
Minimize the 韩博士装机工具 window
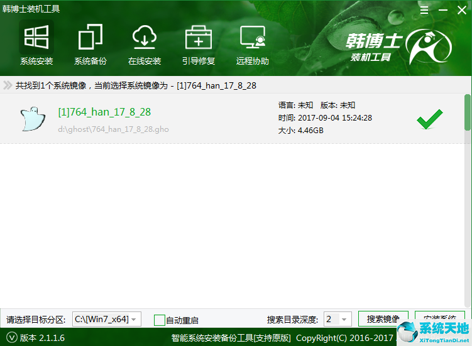click(x=443, y=10)
